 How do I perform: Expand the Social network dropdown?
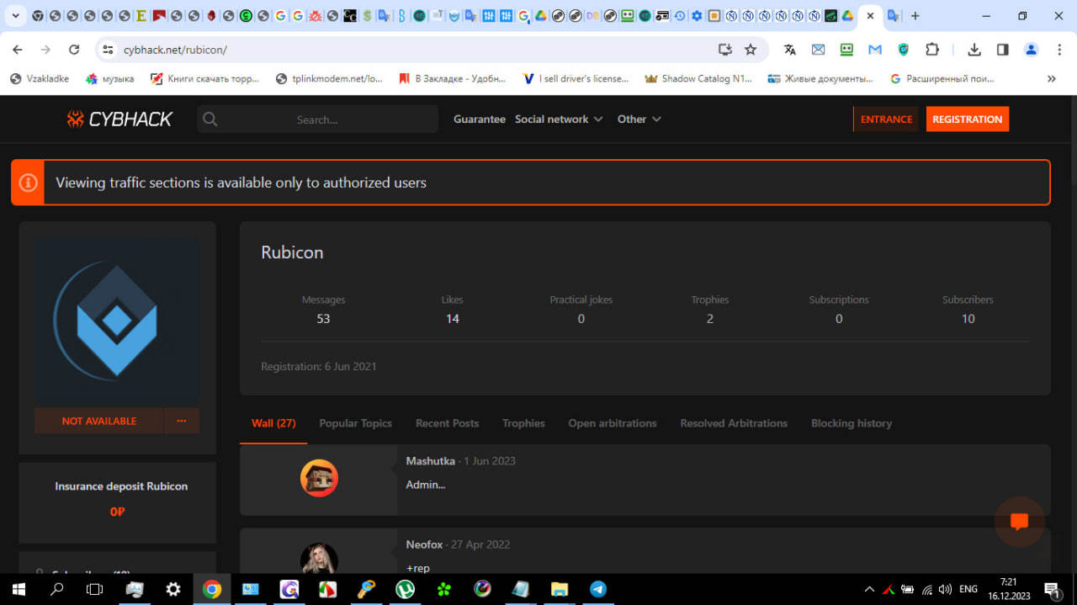point(559,119)
